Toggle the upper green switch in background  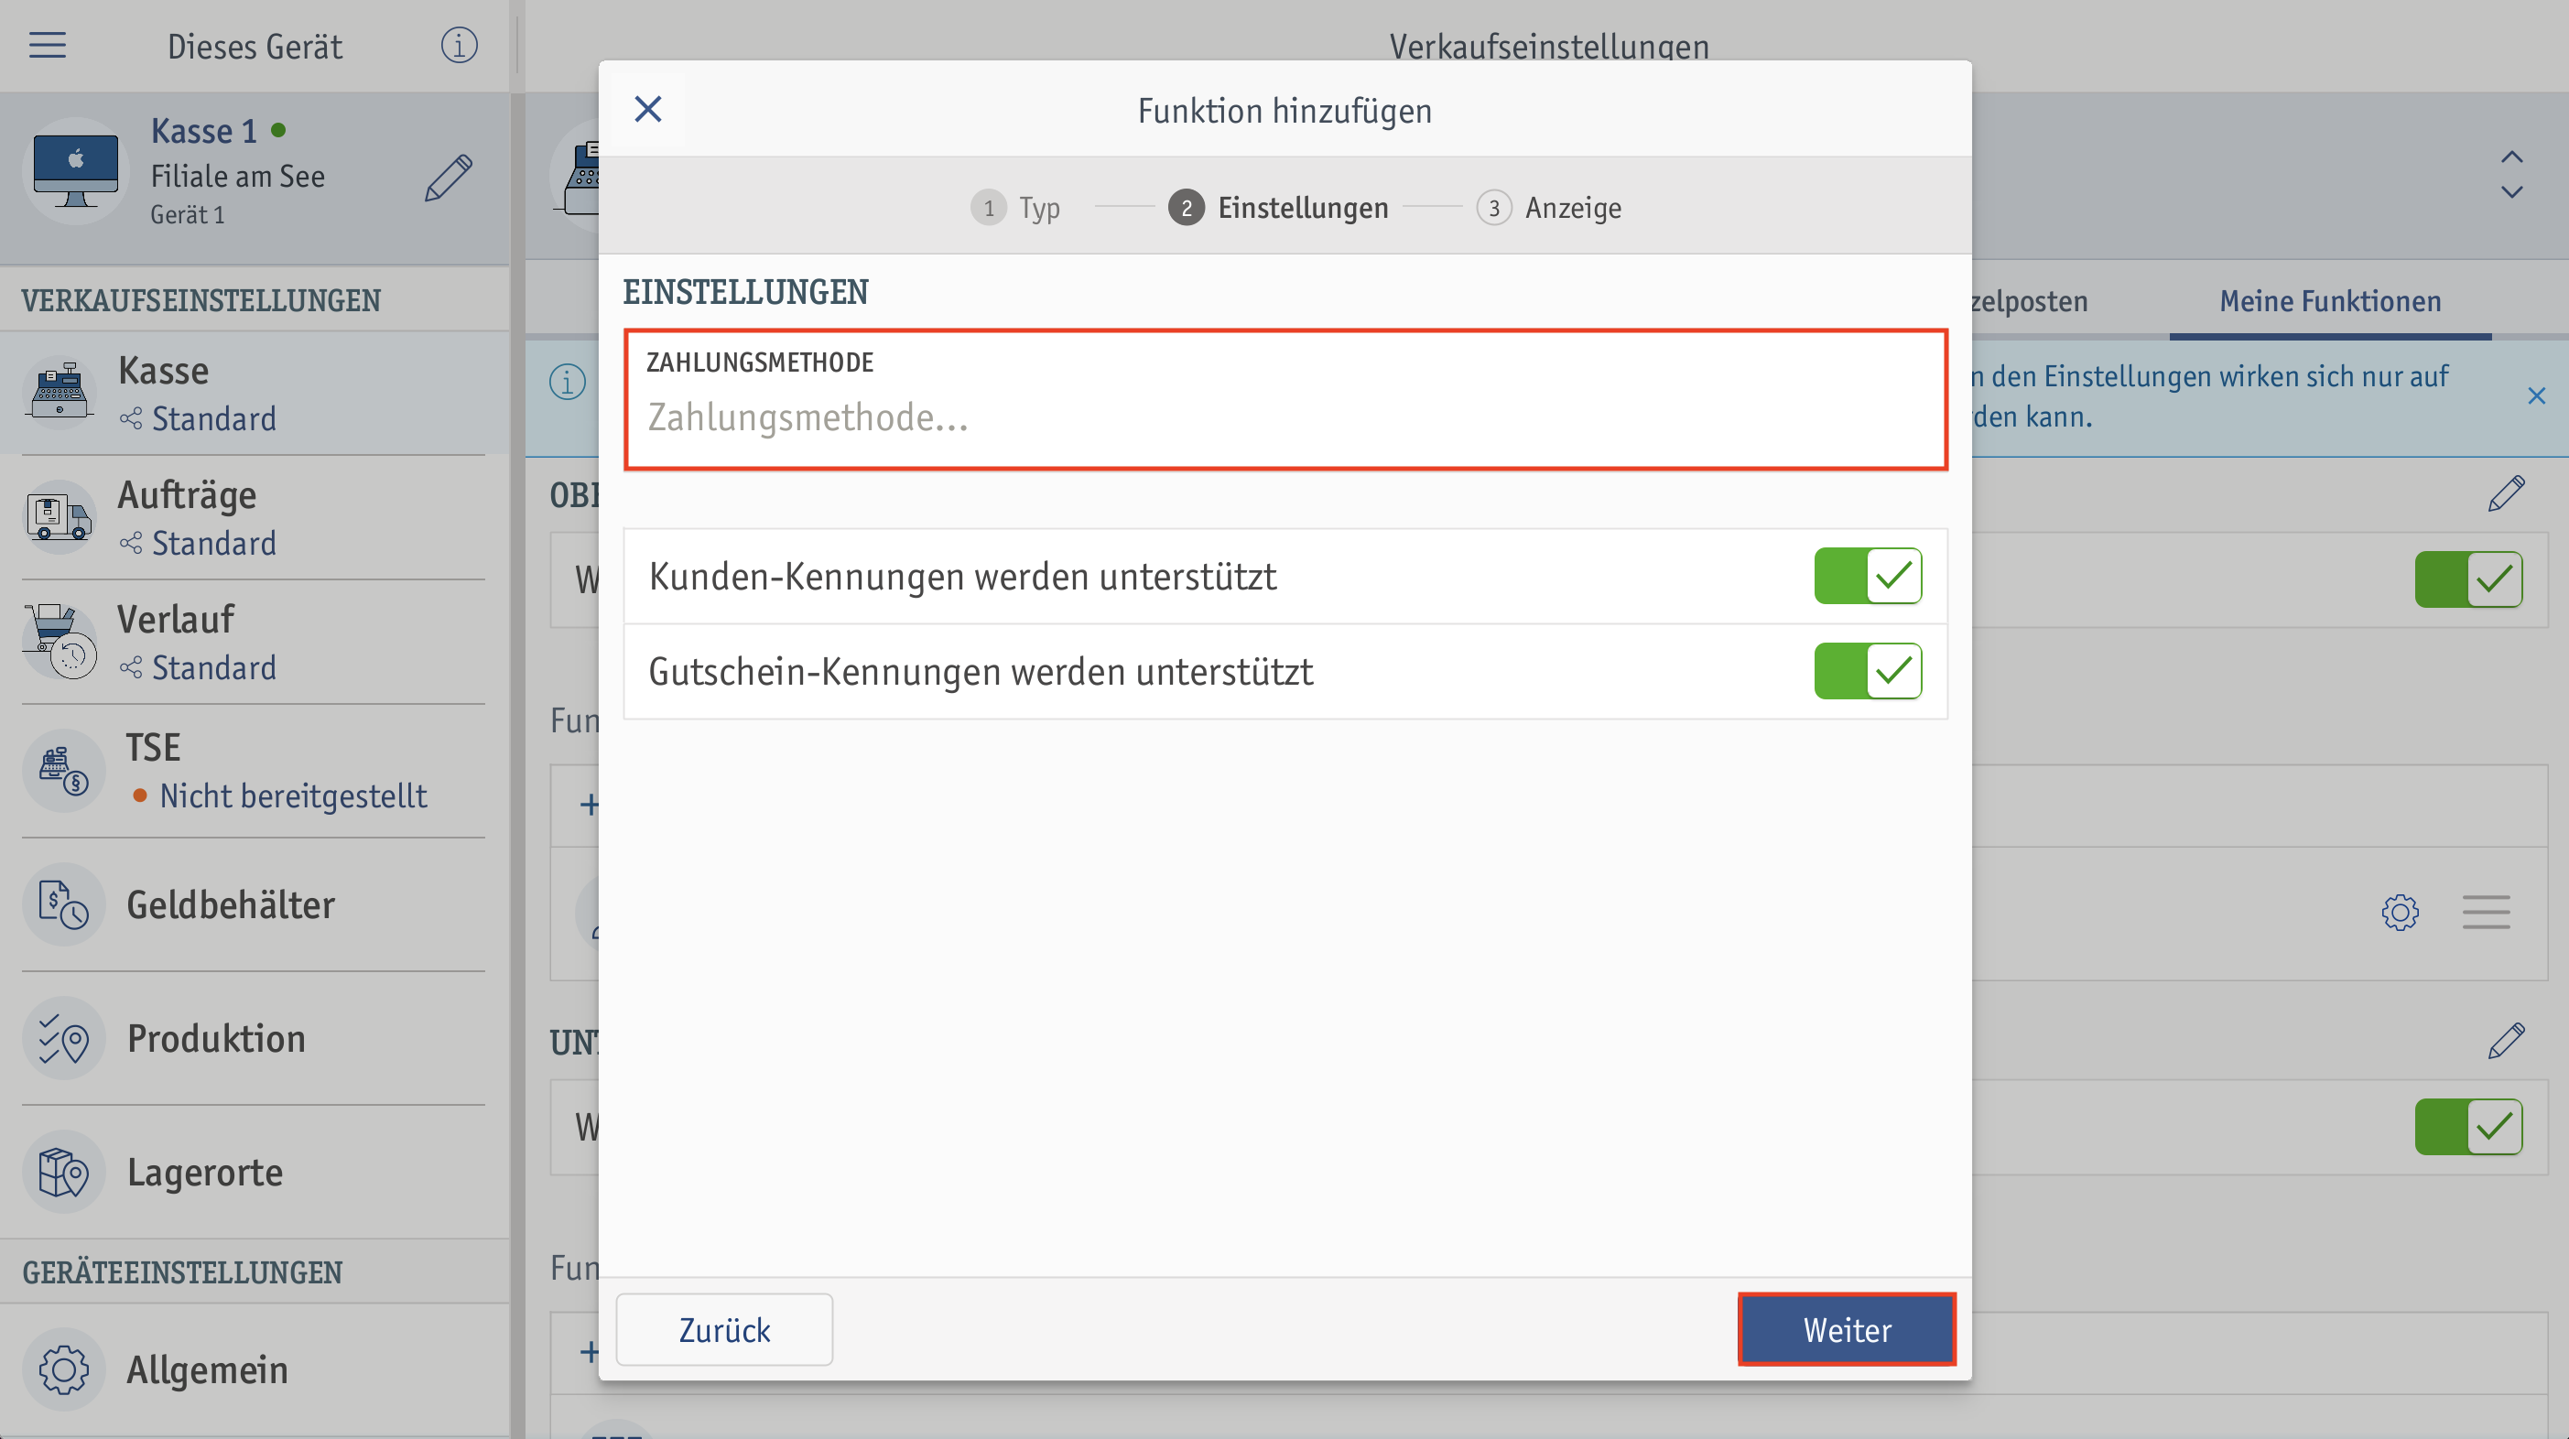pos(2468,579)
